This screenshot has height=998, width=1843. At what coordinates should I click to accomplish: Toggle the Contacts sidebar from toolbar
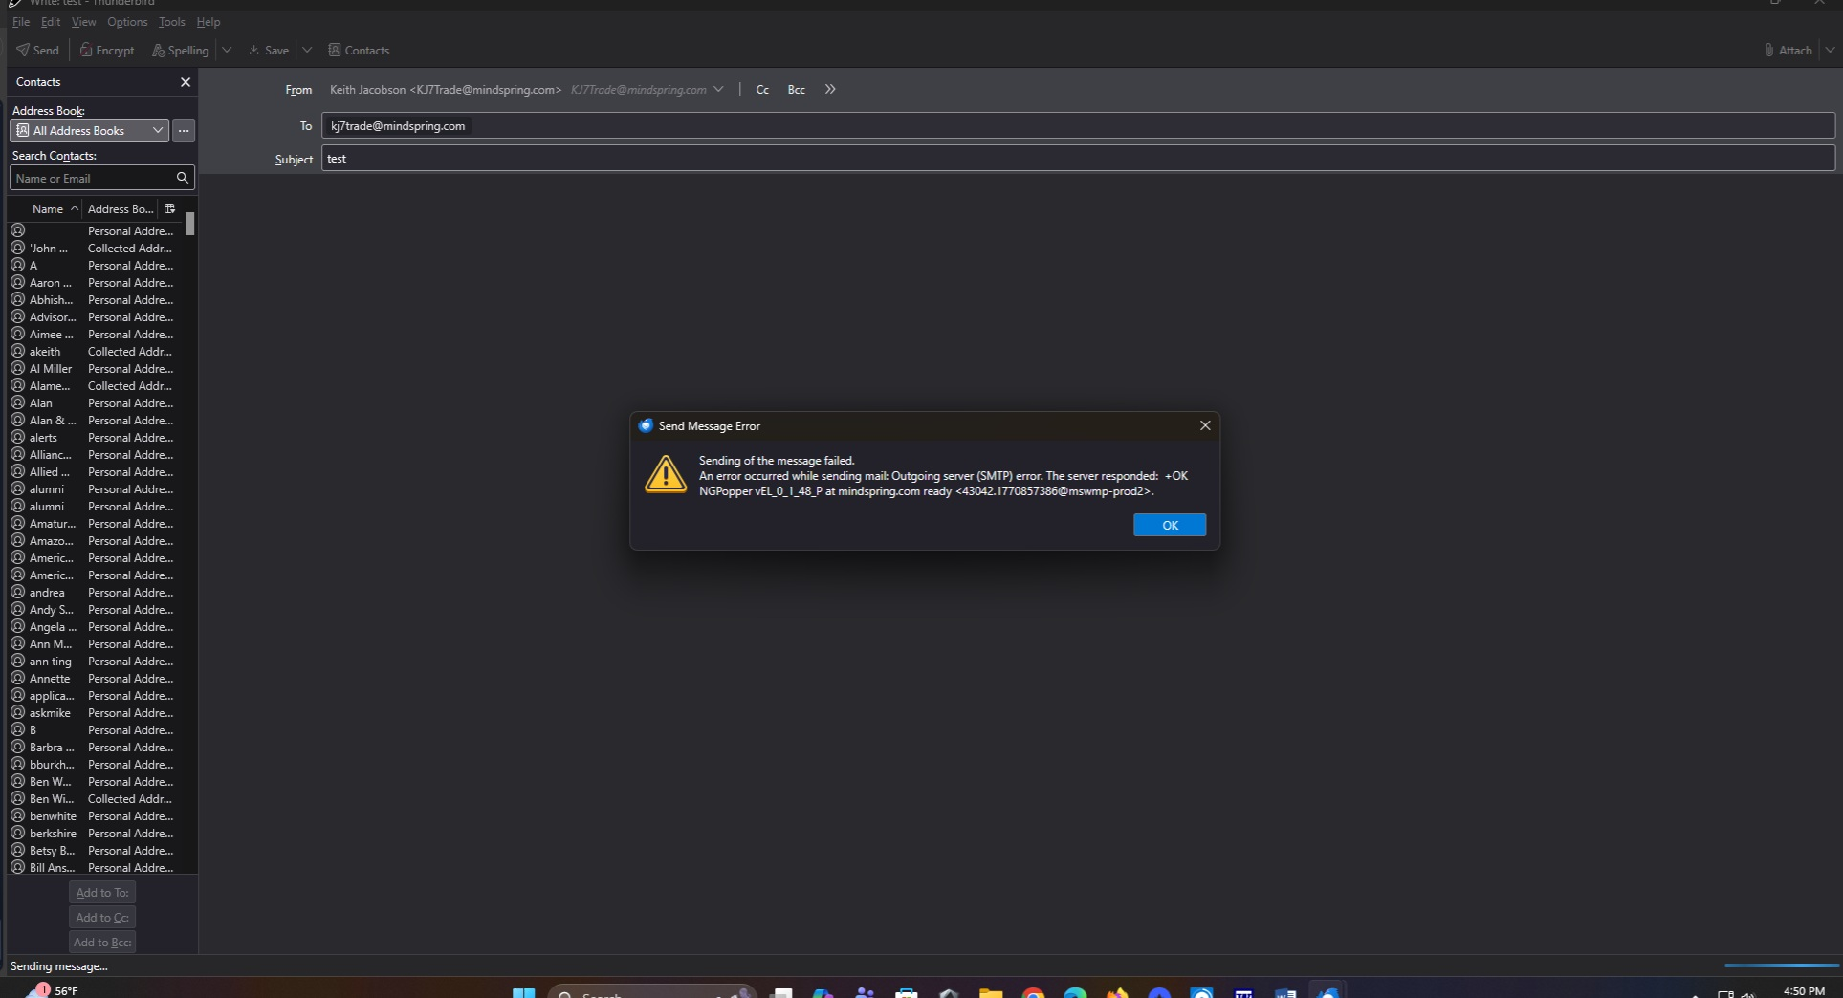pyautogui.click(x=358, y=50)
